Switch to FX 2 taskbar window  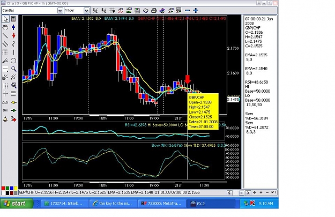coord(211,204)
